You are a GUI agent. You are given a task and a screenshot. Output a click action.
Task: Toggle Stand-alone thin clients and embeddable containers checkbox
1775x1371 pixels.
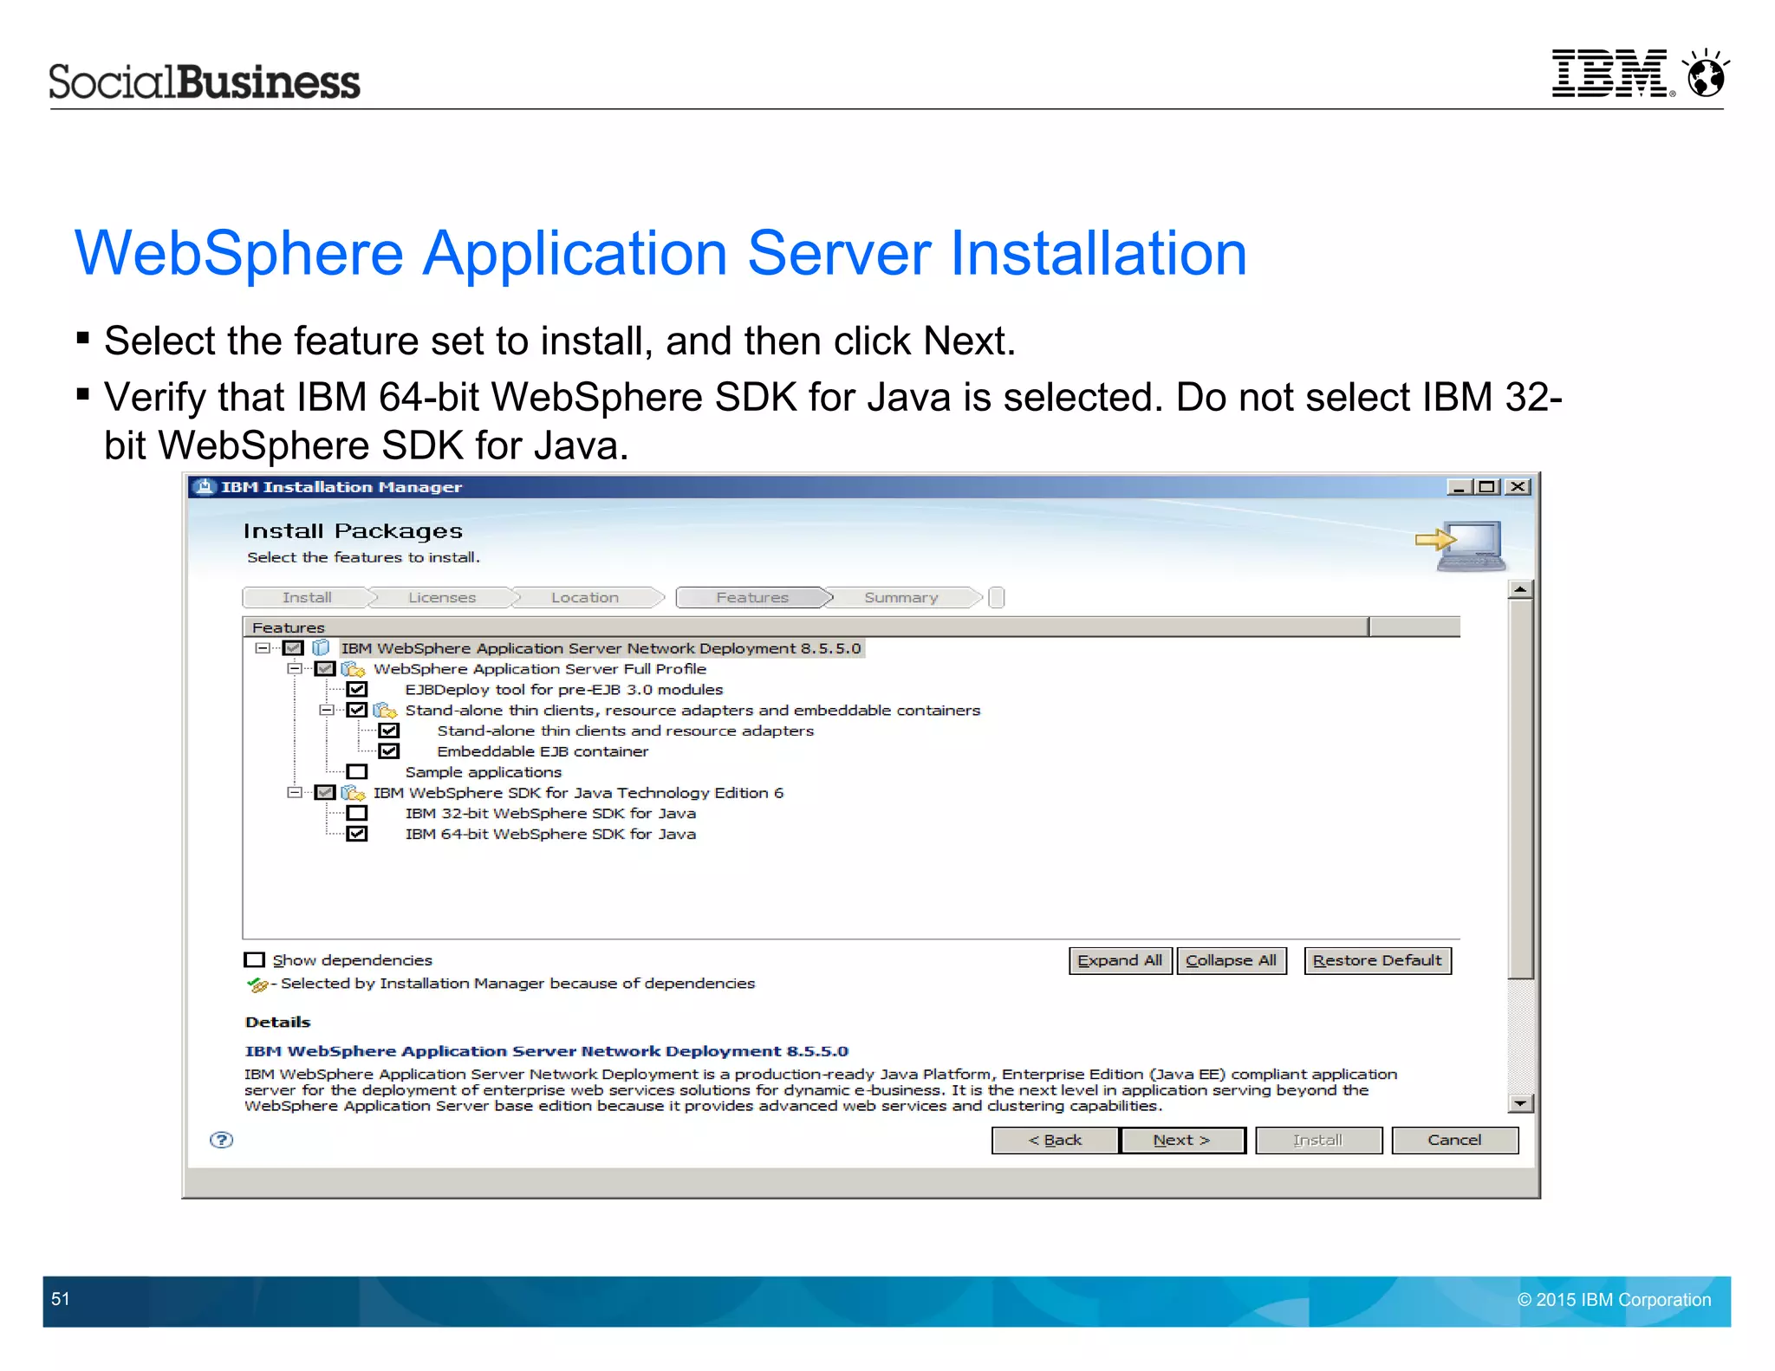pos(357,710)
